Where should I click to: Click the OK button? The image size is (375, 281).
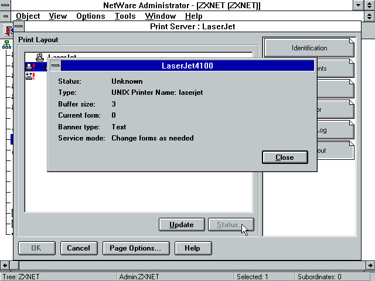click(x=36, y=248)
